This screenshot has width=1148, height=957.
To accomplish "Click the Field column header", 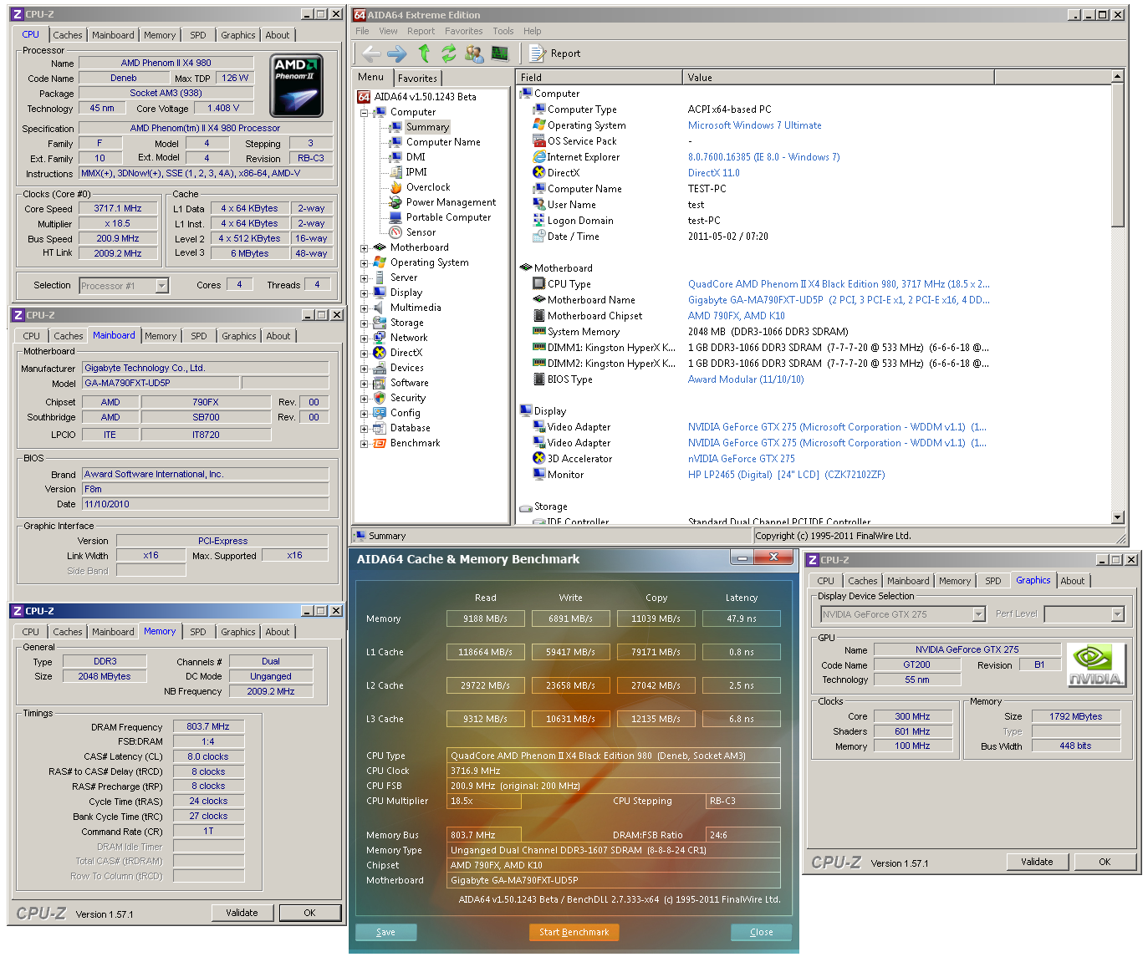I will coord(600,78).
